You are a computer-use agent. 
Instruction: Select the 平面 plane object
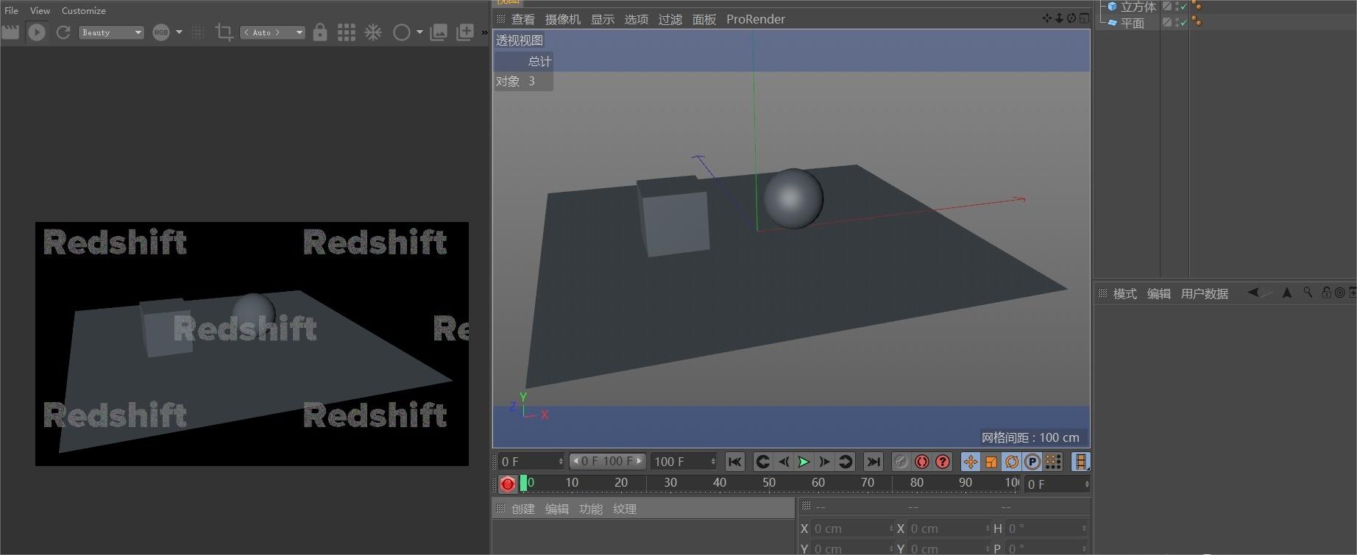[1132, 23]
